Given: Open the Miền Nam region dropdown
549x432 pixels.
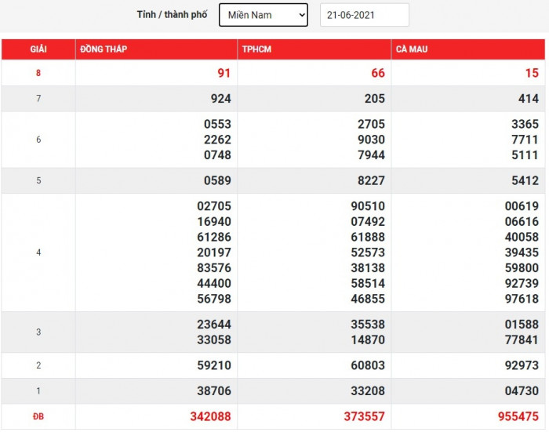Looking at the screenshot, I should [263, 15].
